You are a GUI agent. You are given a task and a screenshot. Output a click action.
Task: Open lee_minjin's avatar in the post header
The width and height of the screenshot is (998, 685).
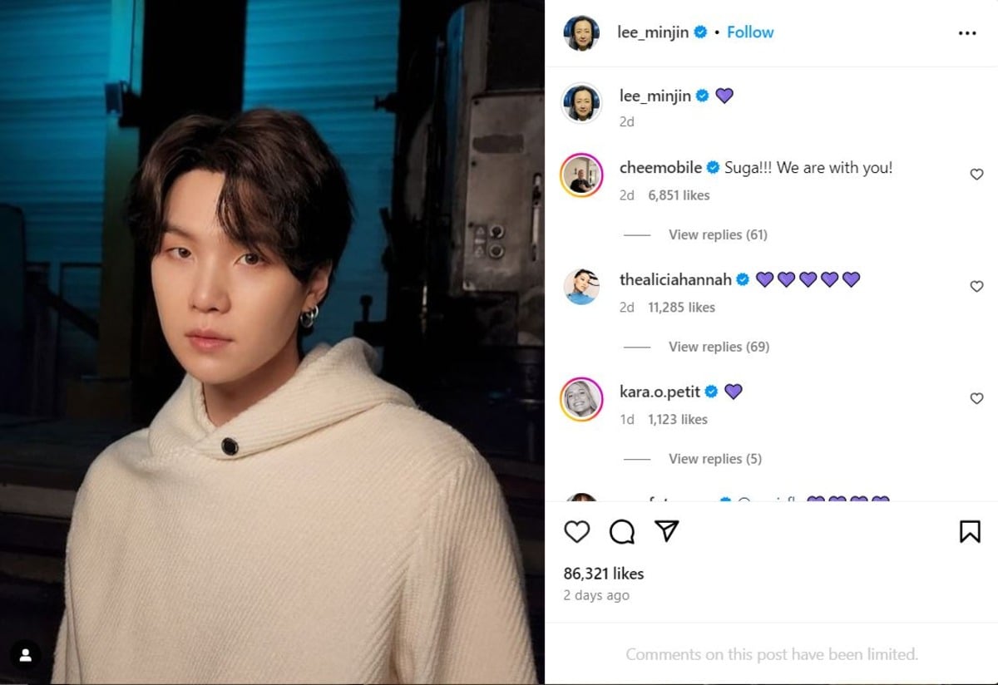pos(581,33)
